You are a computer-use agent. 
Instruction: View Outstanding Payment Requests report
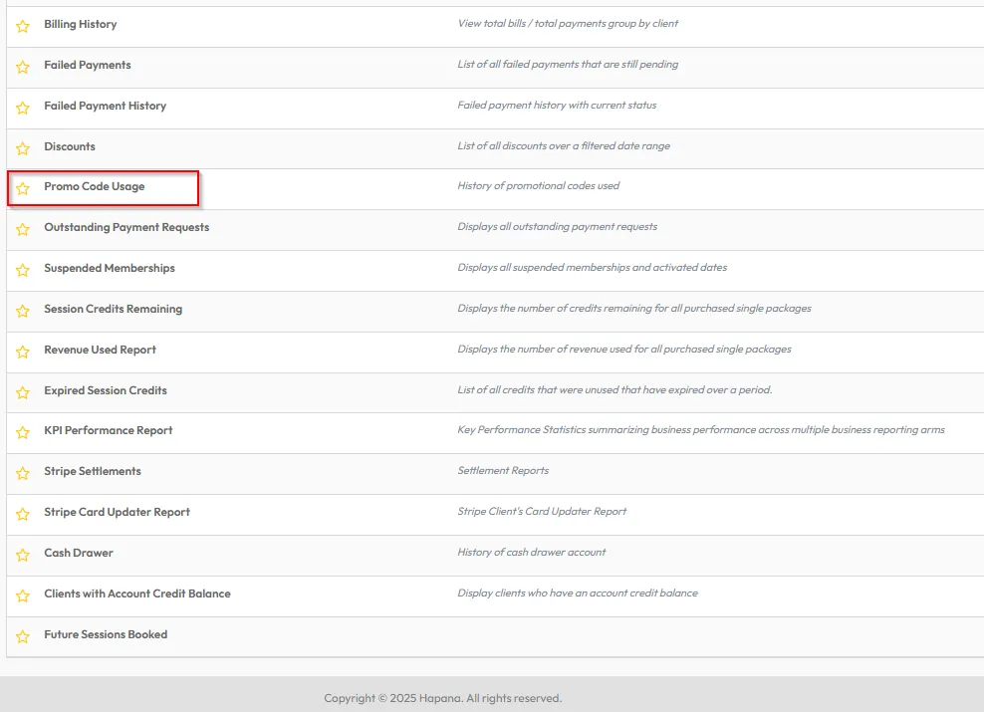(x=126, y=227)
